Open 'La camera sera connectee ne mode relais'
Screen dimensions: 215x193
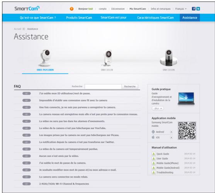63,177
